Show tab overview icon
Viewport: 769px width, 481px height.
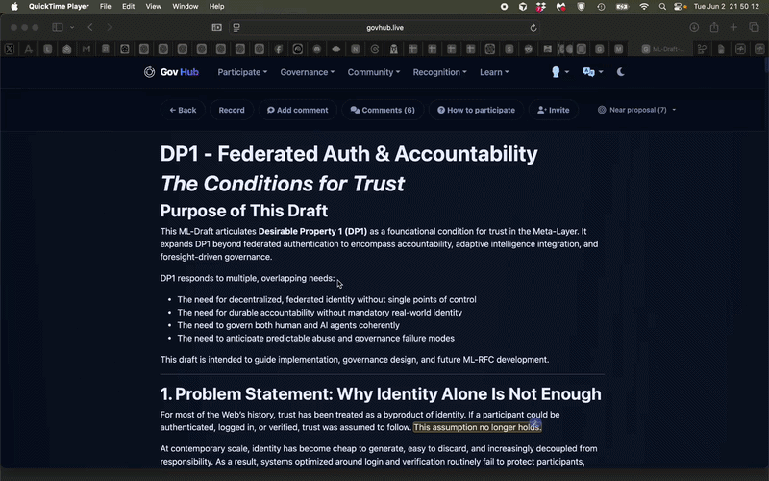pos(754,28)
